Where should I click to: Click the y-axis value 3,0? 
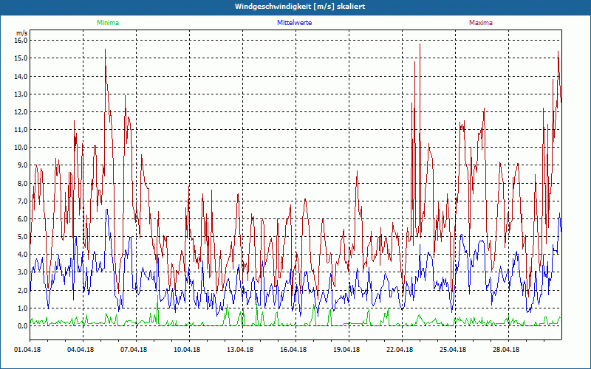point(23,272)
